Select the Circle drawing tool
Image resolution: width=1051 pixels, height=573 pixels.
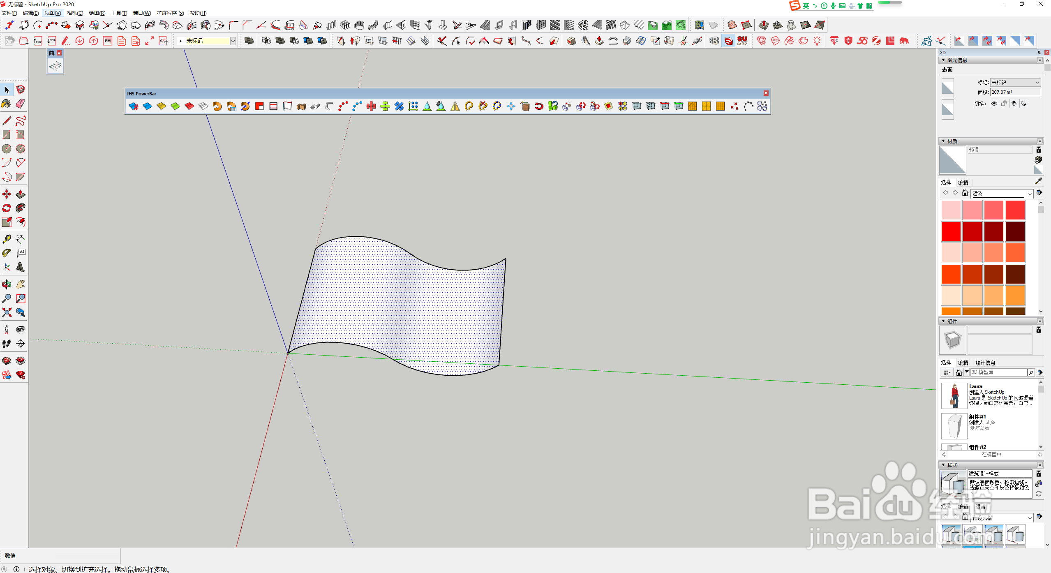tap(7, 149)
